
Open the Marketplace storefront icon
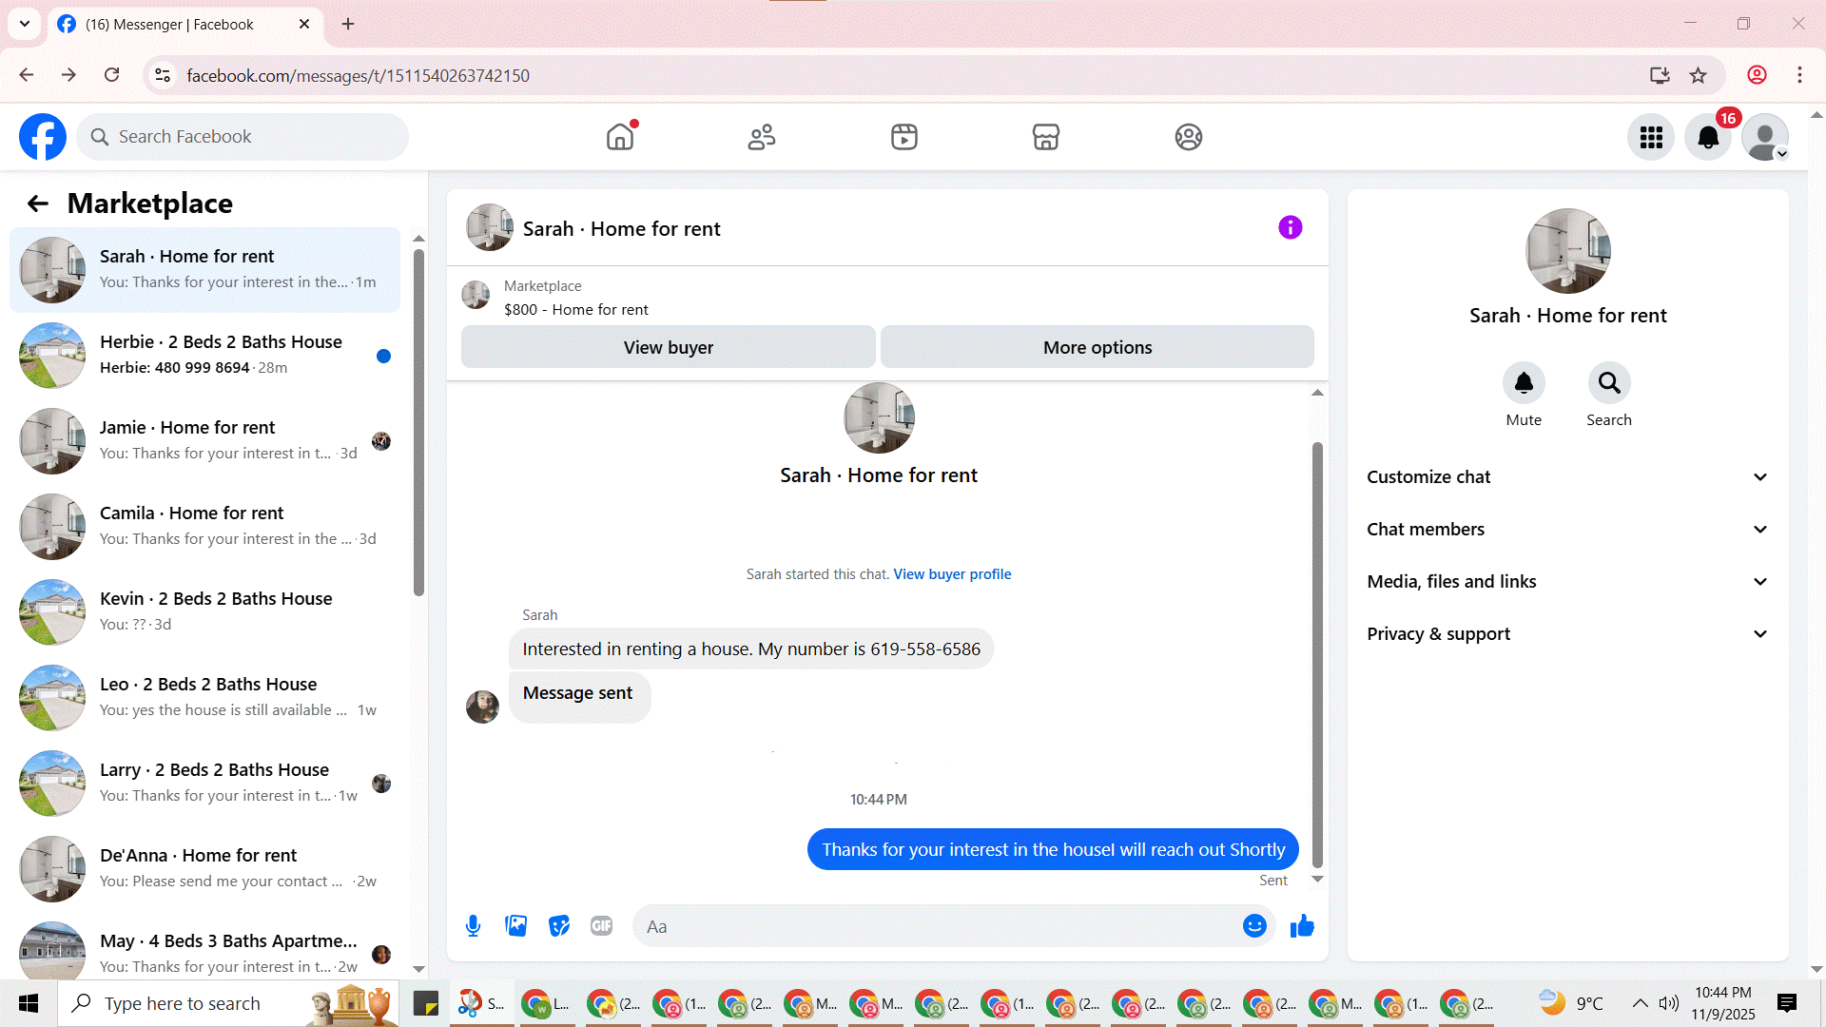pos(1046,137)
